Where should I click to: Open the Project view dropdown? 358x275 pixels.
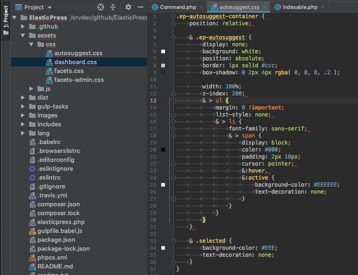click(50, 7)
